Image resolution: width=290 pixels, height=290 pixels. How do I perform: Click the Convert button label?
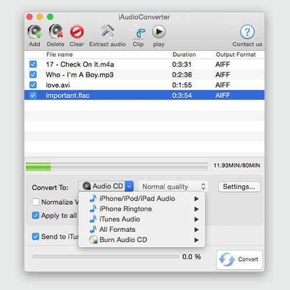tap(248, 259)
